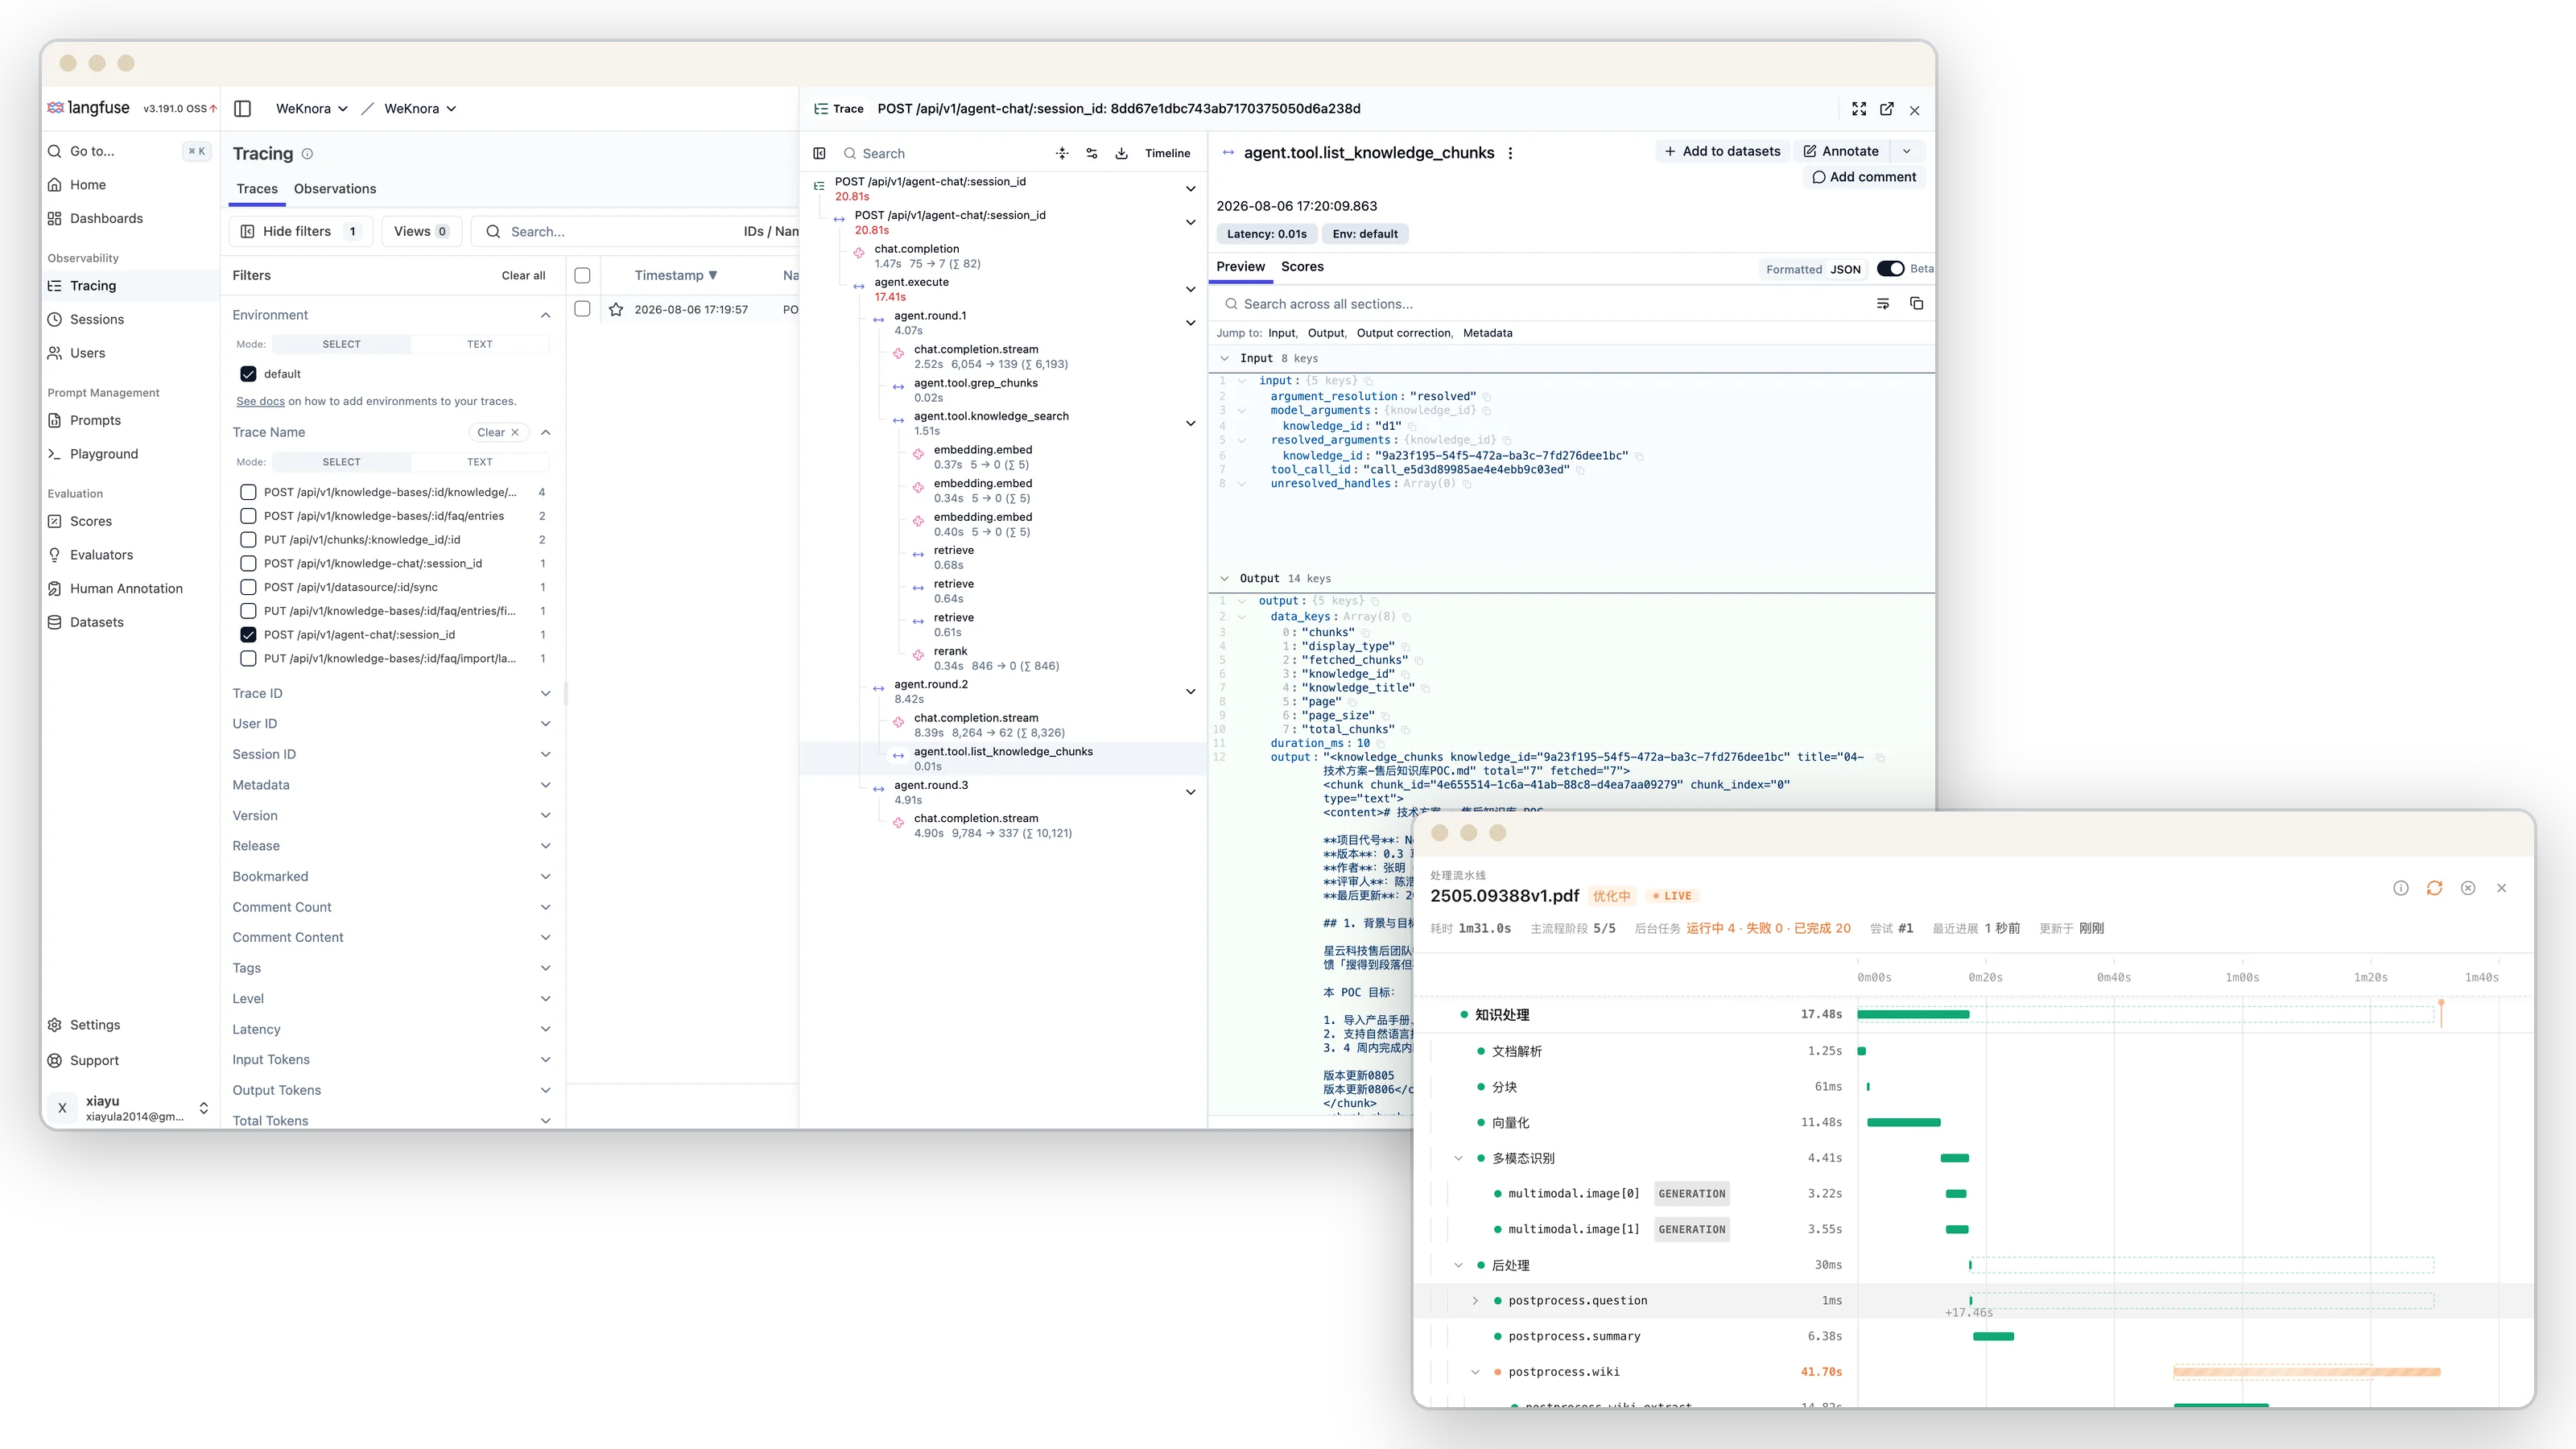Open the See docs link
This screenshot has height=1449, width=2576.
pos(260,401)
